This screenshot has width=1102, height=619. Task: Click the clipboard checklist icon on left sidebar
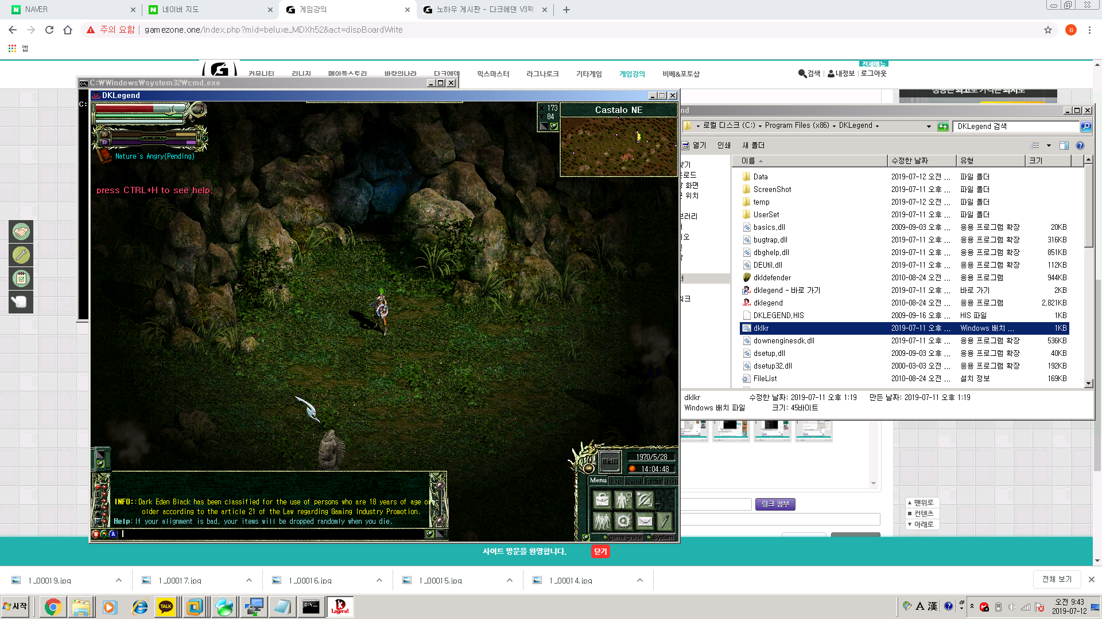(21, 279)
